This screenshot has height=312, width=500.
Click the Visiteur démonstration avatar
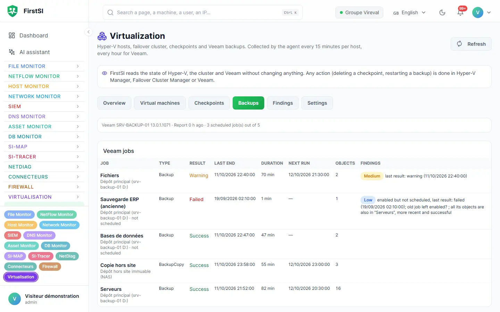tap(15, 299)
